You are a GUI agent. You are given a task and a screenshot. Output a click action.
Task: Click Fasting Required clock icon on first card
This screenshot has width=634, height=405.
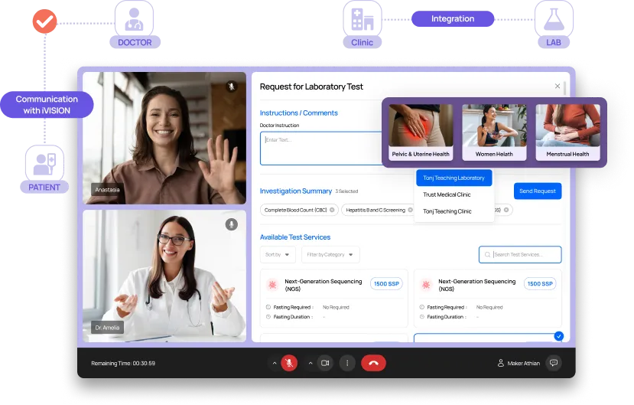click(x=268, y=307)
